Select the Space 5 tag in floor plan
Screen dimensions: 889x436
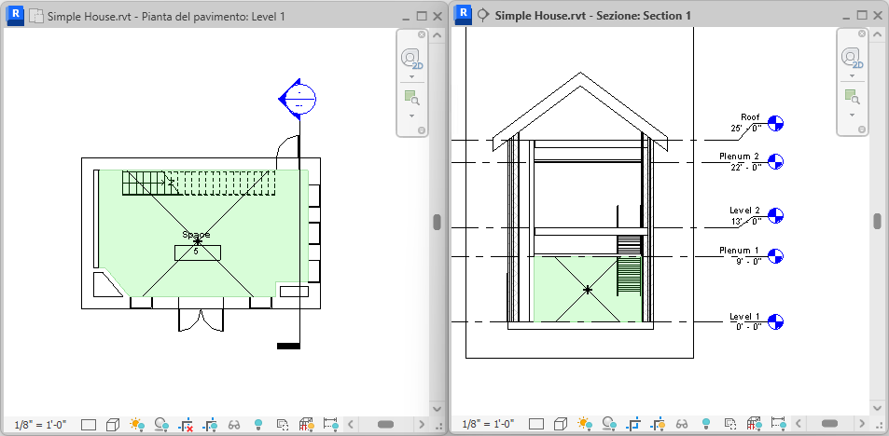[x=198, y=246]
